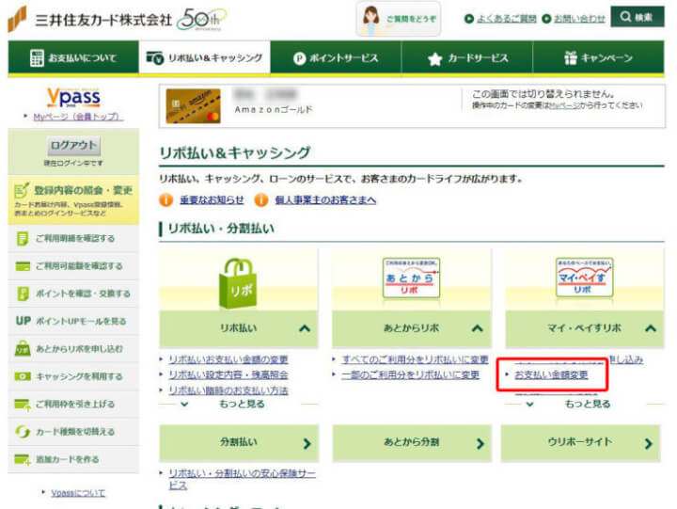Screen dimensions: 677x509
Task: Click the green リボ shopping bag image
Action: [238, 283]
